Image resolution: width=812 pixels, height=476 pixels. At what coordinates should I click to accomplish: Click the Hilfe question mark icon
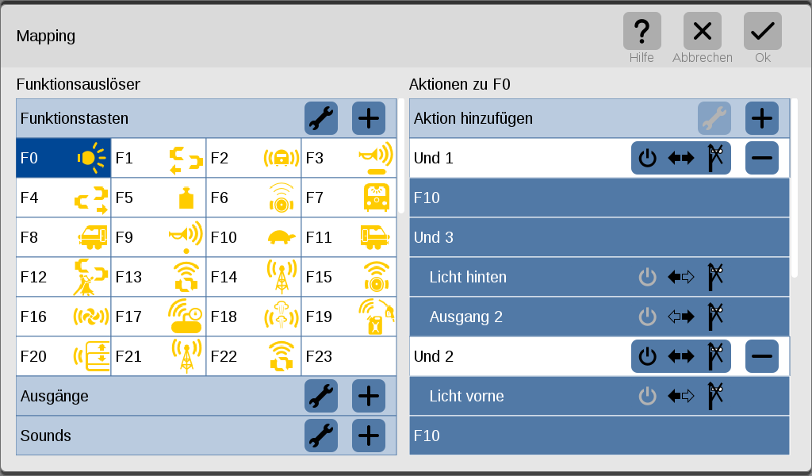coord(642,32)
